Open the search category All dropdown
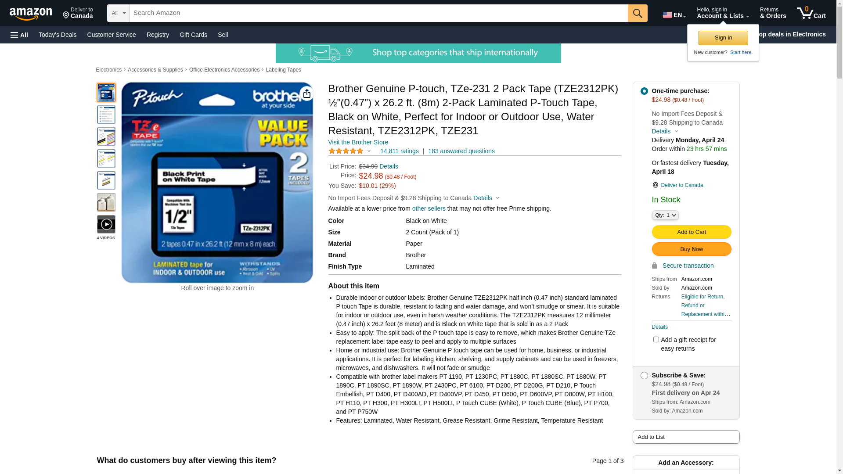The height and width of the screenshot is (474, 843). [x=119, y=13]
